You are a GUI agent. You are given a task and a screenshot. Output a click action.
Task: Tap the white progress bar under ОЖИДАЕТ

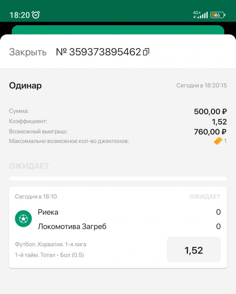pos(118,179)
